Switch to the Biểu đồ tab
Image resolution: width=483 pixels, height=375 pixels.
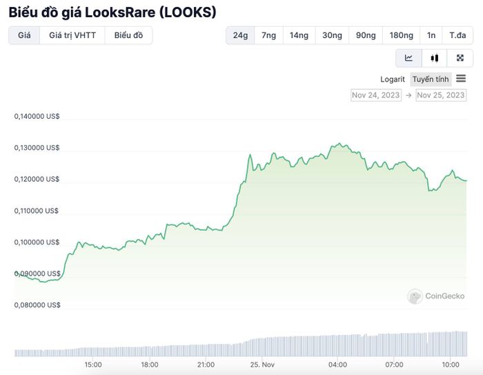(x=128, y=35)
